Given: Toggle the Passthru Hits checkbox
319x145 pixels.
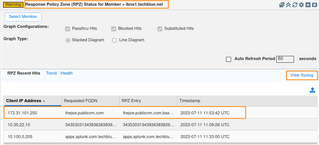Looking at the screenshot, I should click(x=68, y=29).
